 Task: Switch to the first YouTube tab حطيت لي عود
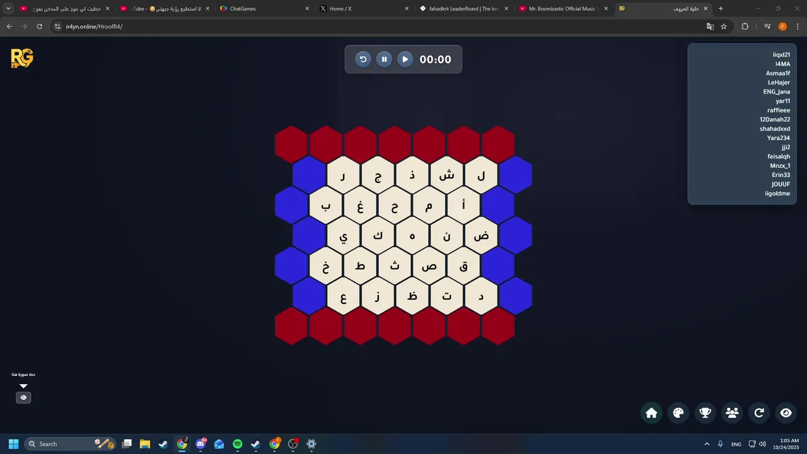(x=64, y=9)
